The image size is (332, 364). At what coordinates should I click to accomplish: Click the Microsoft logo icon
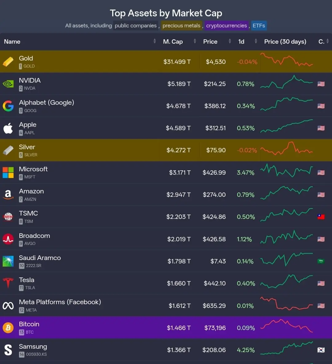tap(8, 172)
